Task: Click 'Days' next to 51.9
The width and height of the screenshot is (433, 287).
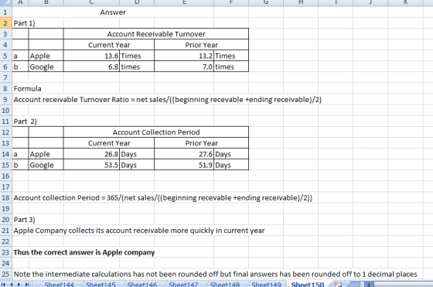Action: (x=231, y=165)
